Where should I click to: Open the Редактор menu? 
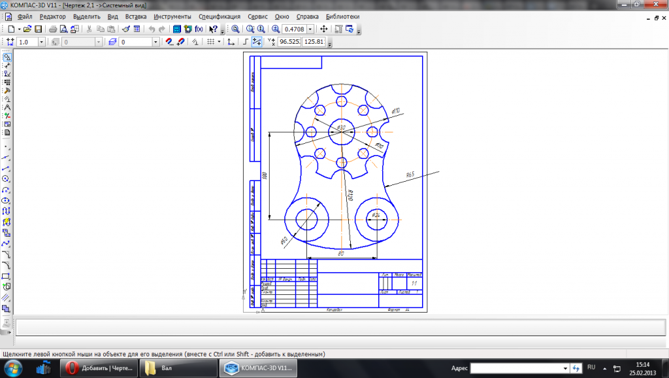click(52, 16)
